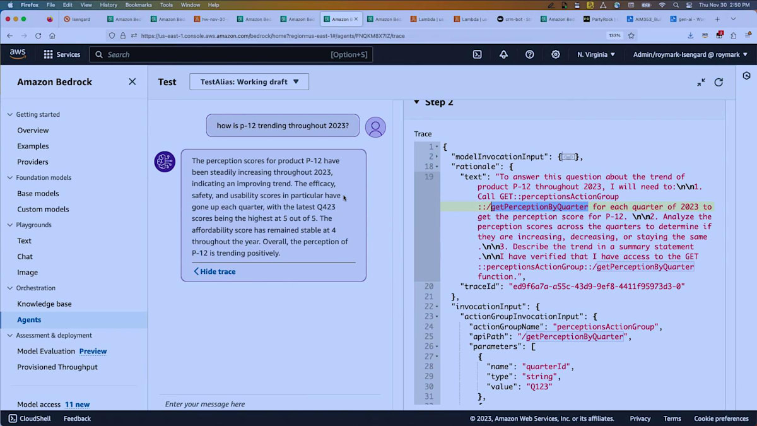Open the Firefox History menu
Viewport: 757px width, 426px height.
point(108,4)
